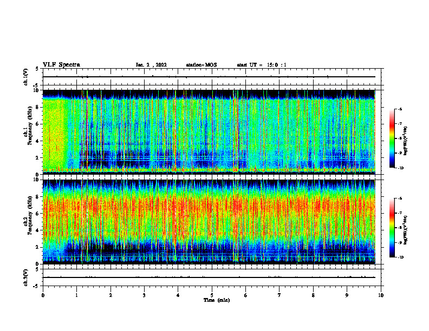
Task: Click the time axis tick label "10"
Action: coord(381,295)
